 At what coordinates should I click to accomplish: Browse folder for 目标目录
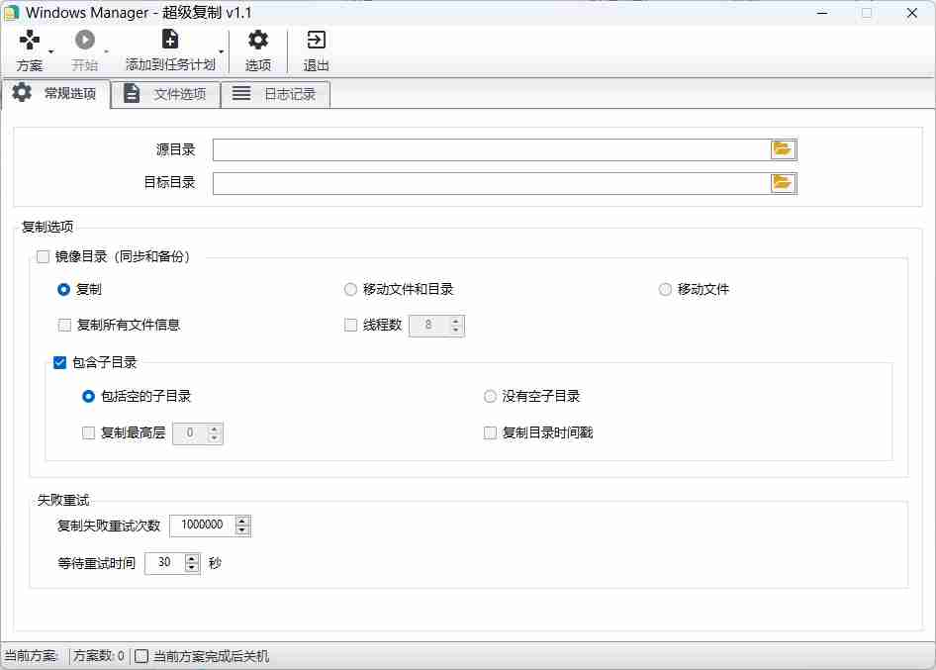coord(783,183)
